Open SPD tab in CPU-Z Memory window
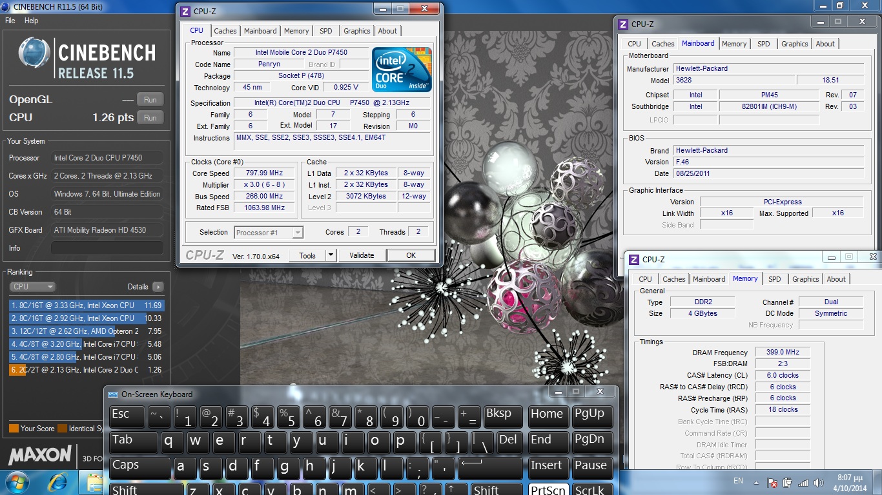882x495 pixels. [x=775, y=279]
